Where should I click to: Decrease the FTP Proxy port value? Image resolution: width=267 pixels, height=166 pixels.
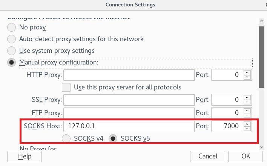247,115
